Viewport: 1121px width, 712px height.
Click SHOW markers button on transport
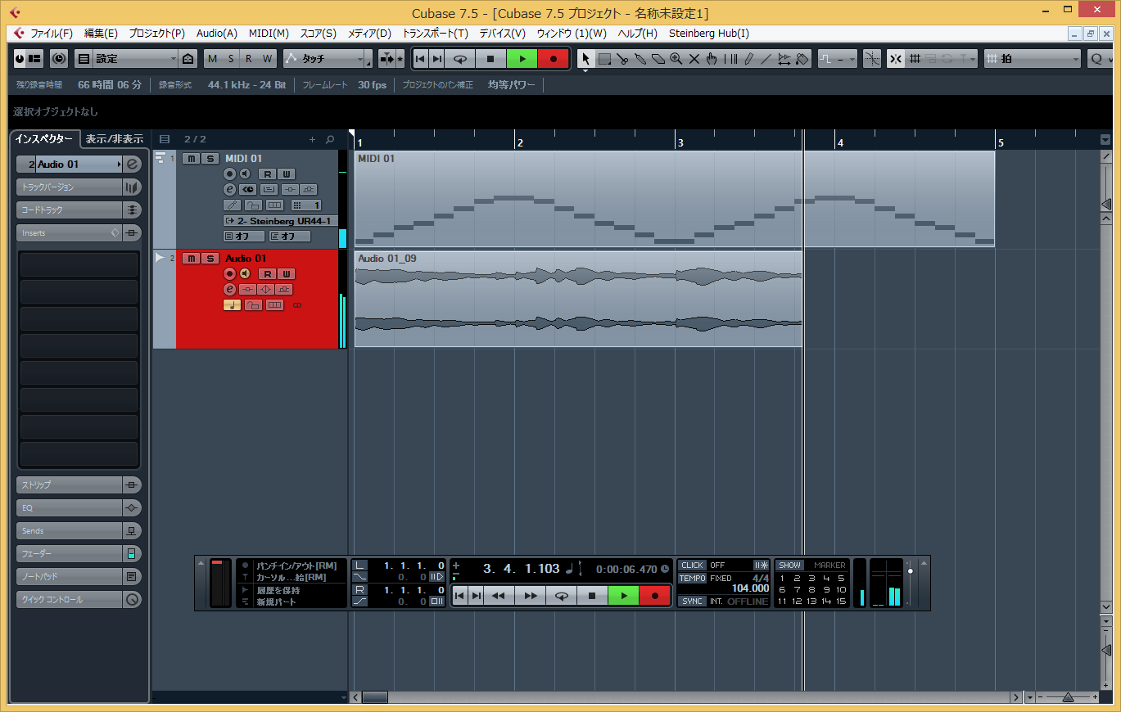click(790, 565)
